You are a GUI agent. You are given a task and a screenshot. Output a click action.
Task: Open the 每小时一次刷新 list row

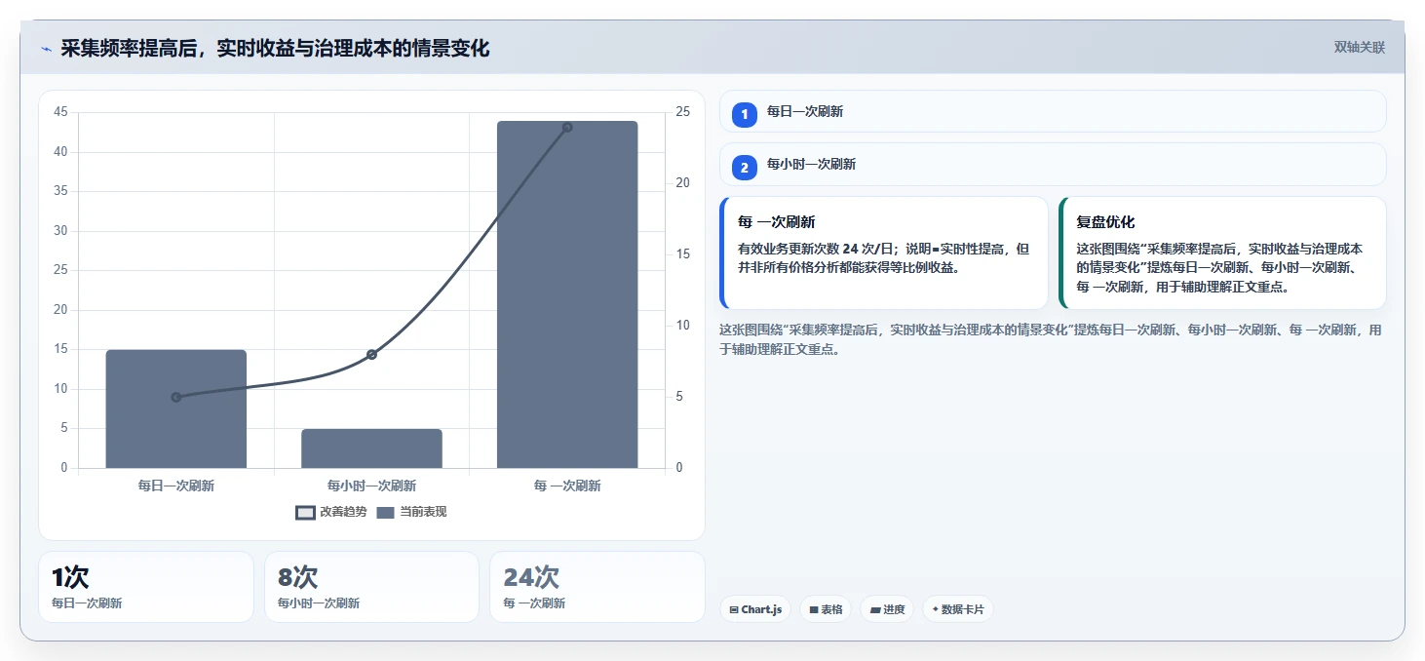click(x=1053, y=165)
